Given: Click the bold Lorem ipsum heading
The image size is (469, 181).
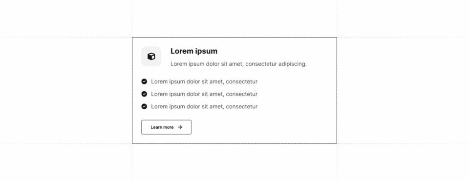Looking at the screenshot, I should tap(194, 51).
